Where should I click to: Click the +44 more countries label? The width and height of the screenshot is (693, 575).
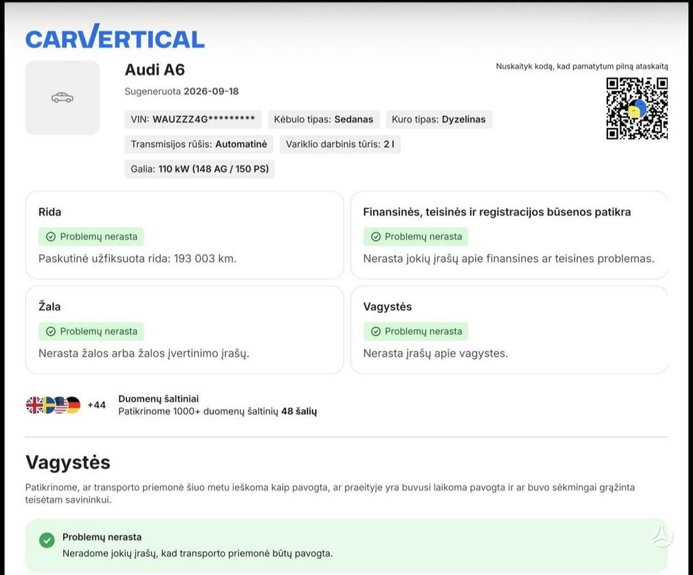coord(96,405)
